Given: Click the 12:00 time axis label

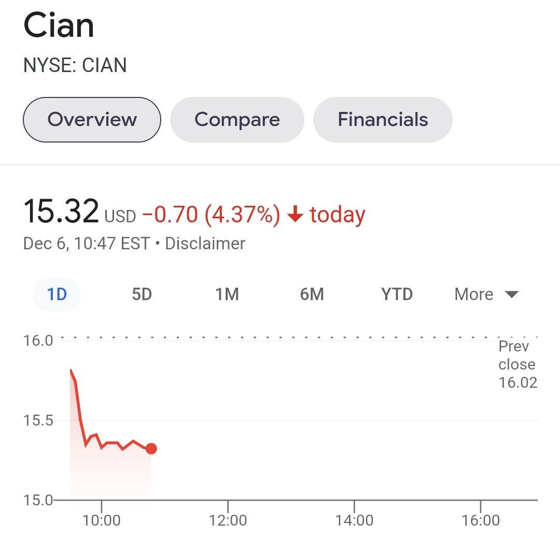Looking at the screenshot, I should click(x=228, y=519).
